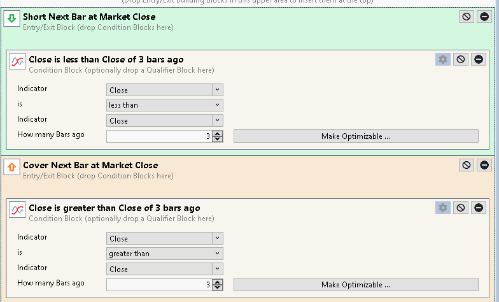Remove the Short Next Bar block
Viewport: 499px width, 302px height.
click(x=484, y=17)
